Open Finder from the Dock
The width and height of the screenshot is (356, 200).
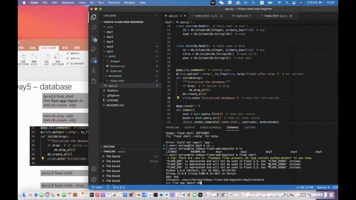click(24, 195)
